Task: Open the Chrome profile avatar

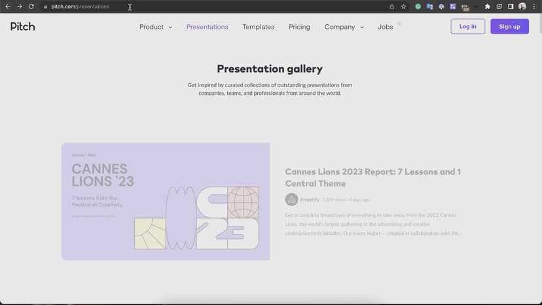Action: pyautogui.click(x=522, y=7)
